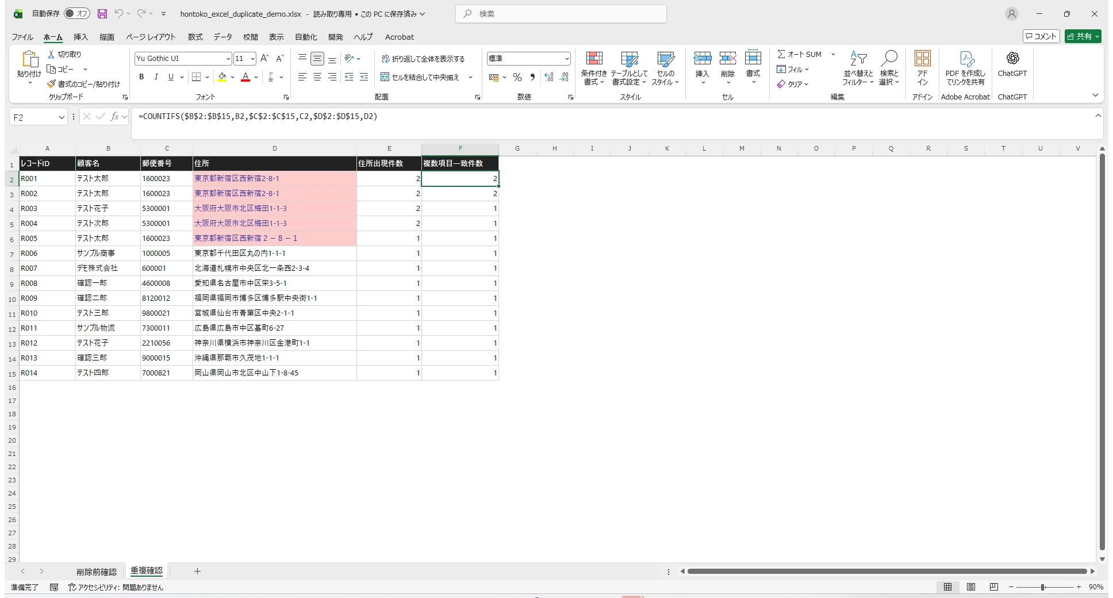Apply Italic formatting with I icon
Screen dimensions: 1113x598
[156, 77]
